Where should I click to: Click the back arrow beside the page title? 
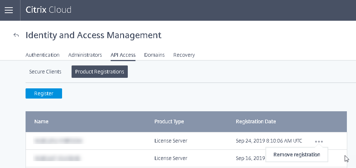16,35
